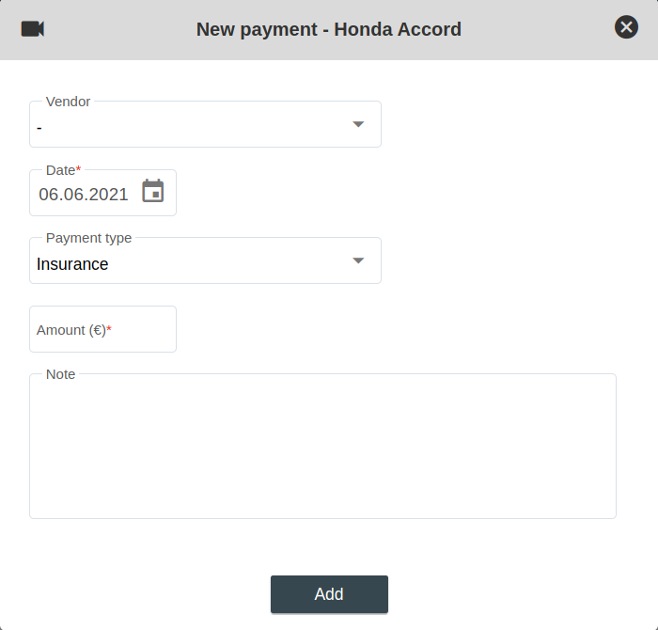Click the date value 06.06.2021

84,195
